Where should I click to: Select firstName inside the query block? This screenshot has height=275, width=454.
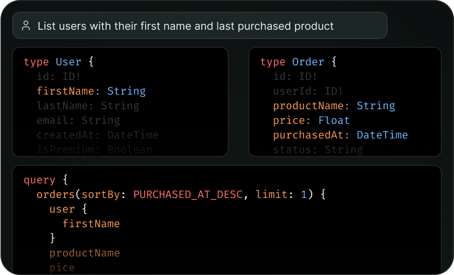[x=91, y=224]
